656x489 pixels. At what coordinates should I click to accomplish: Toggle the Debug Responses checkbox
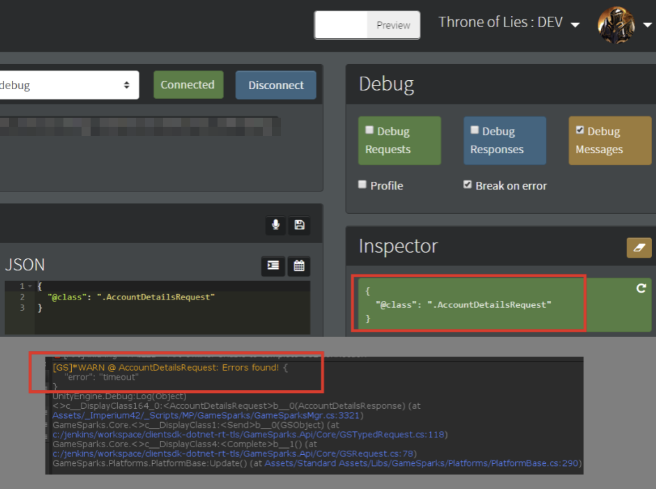pos(475,130)
